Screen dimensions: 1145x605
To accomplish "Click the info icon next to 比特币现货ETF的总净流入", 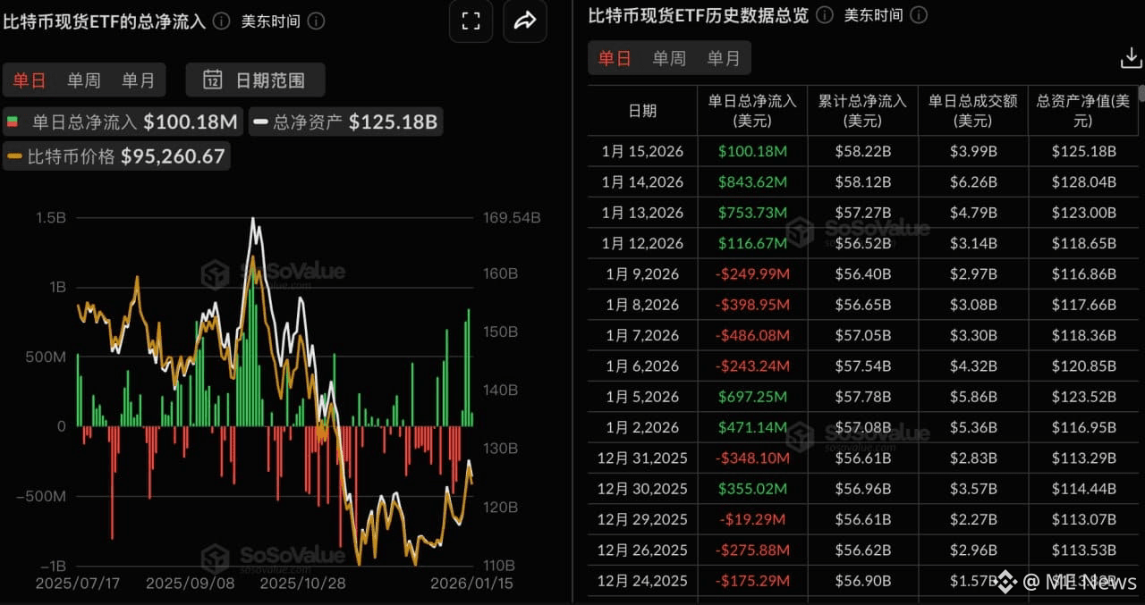I will click(220, 21).
